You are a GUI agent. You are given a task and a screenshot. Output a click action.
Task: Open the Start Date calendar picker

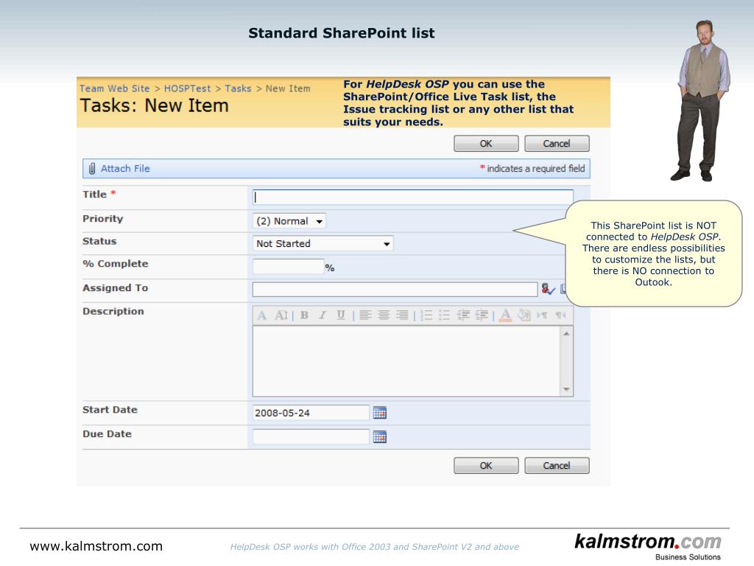(x=379, y=413)
